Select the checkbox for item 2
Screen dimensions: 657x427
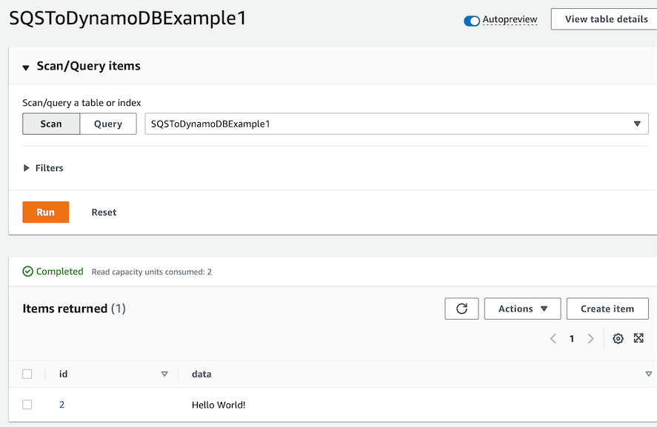pos(27,405)
